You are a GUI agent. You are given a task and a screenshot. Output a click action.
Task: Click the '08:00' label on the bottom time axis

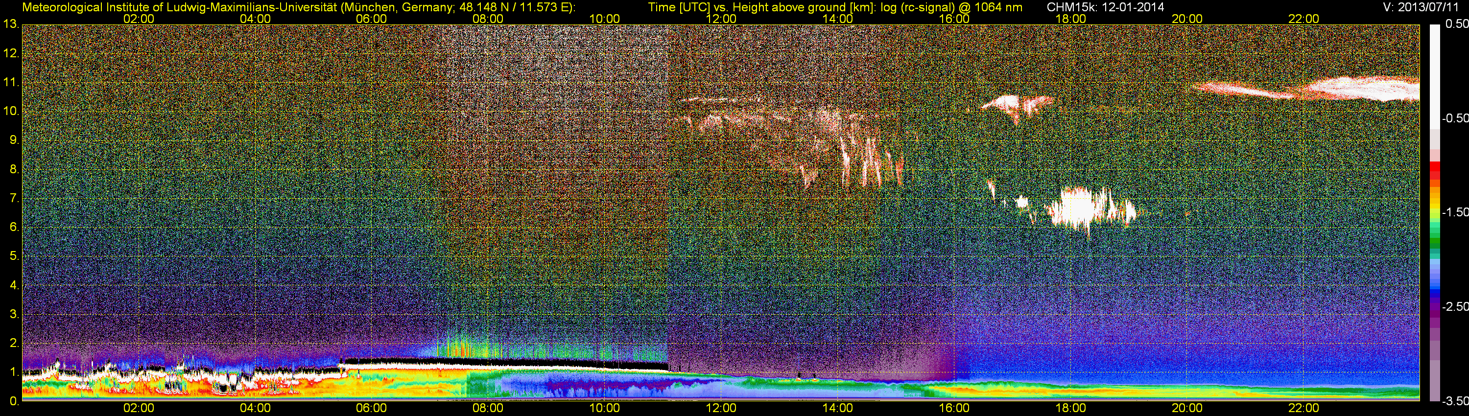[488, 409]
